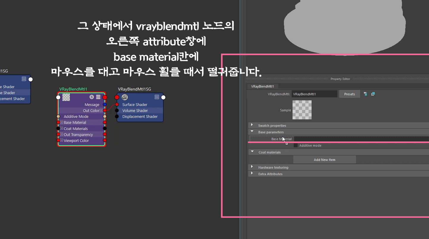Click Out Transparency left input port
The image size is (429, 239).
point(58,134)
